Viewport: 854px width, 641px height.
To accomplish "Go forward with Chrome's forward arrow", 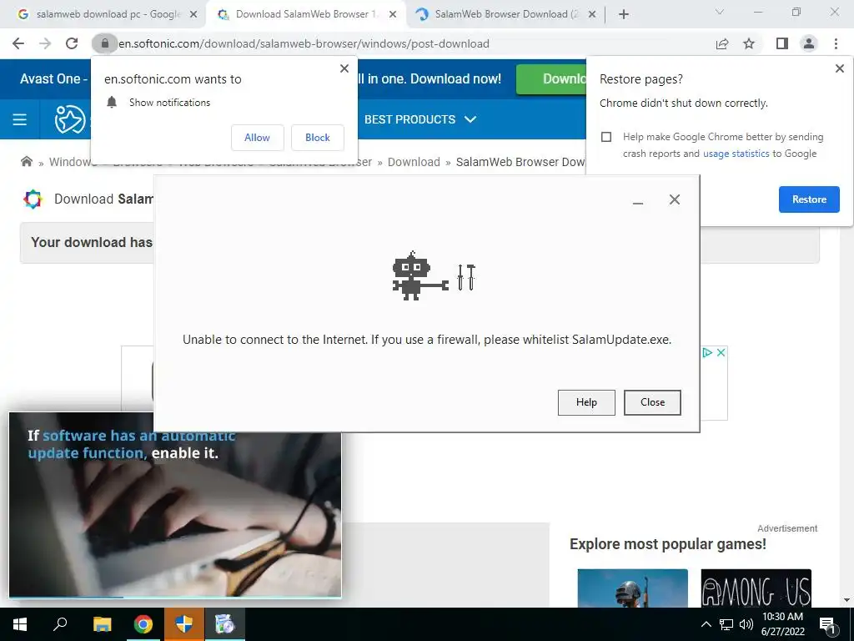I will 45,43.
